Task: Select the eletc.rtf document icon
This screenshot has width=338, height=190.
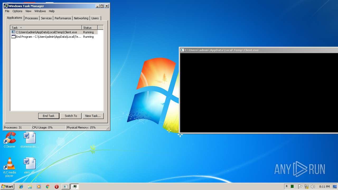Action: coord(29,166)
